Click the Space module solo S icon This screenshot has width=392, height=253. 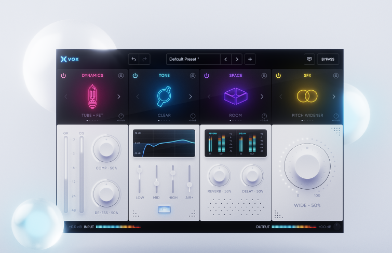click(264, 76)
